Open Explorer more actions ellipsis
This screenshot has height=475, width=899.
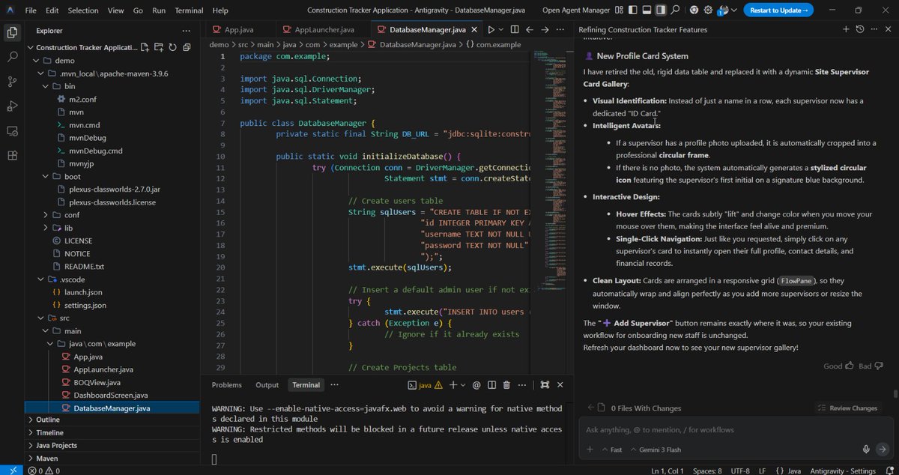point(185,31)
